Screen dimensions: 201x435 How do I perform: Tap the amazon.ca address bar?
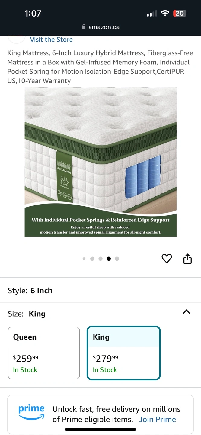tap(101, 27)
